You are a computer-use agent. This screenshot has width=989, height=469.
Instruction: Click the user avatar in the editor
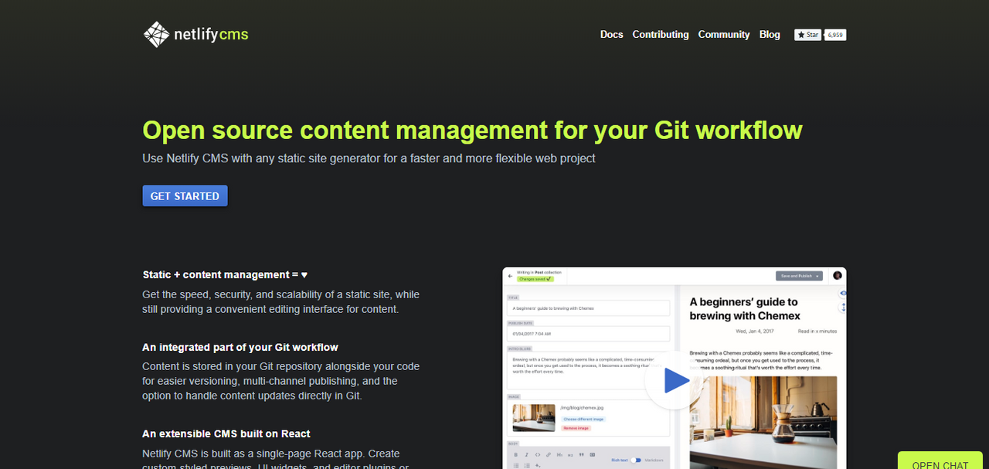[838, 276]
